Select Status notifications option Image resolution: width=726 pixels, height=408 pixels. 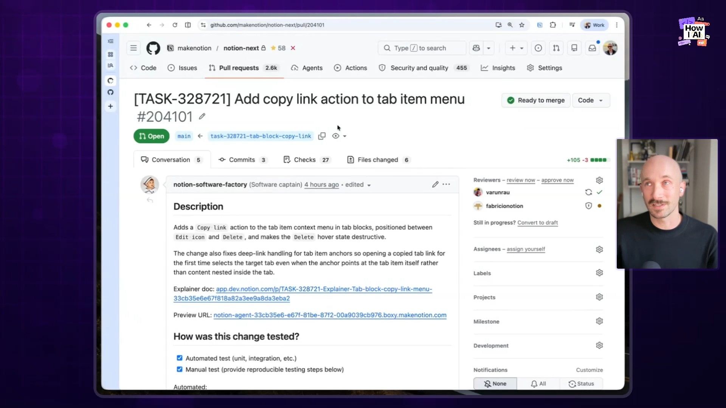click(x=581, y=383)
